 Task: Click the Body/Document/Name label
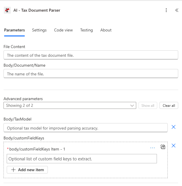point(24,65)
